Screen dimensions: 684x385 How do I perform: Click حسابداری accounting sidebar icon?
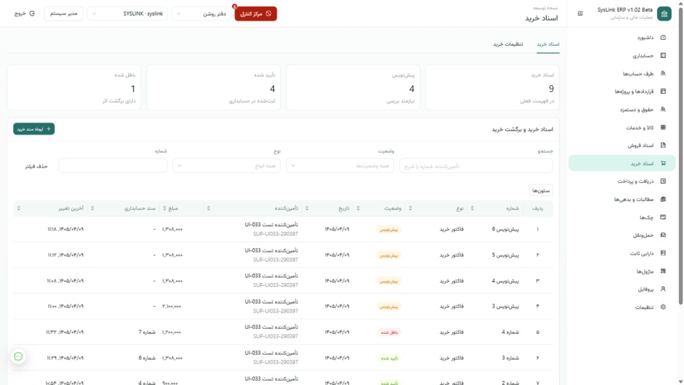click(x=663, y=56)
